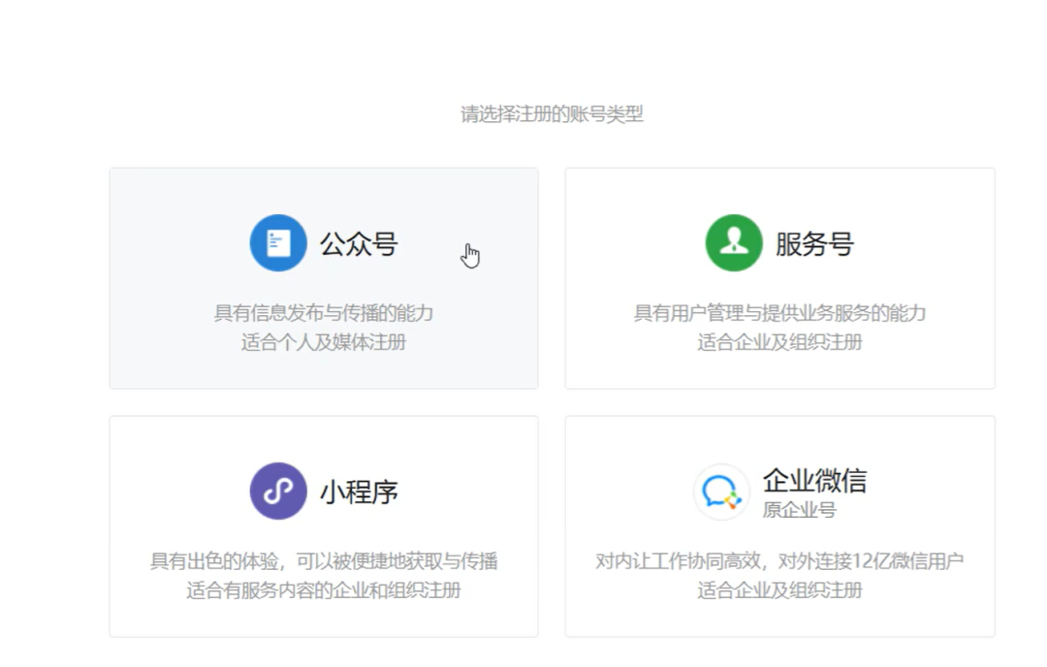Click 适合企业及组织注册 in the 企业微信 card
This screenshot has width=1047, height=667.
point(779,590)
